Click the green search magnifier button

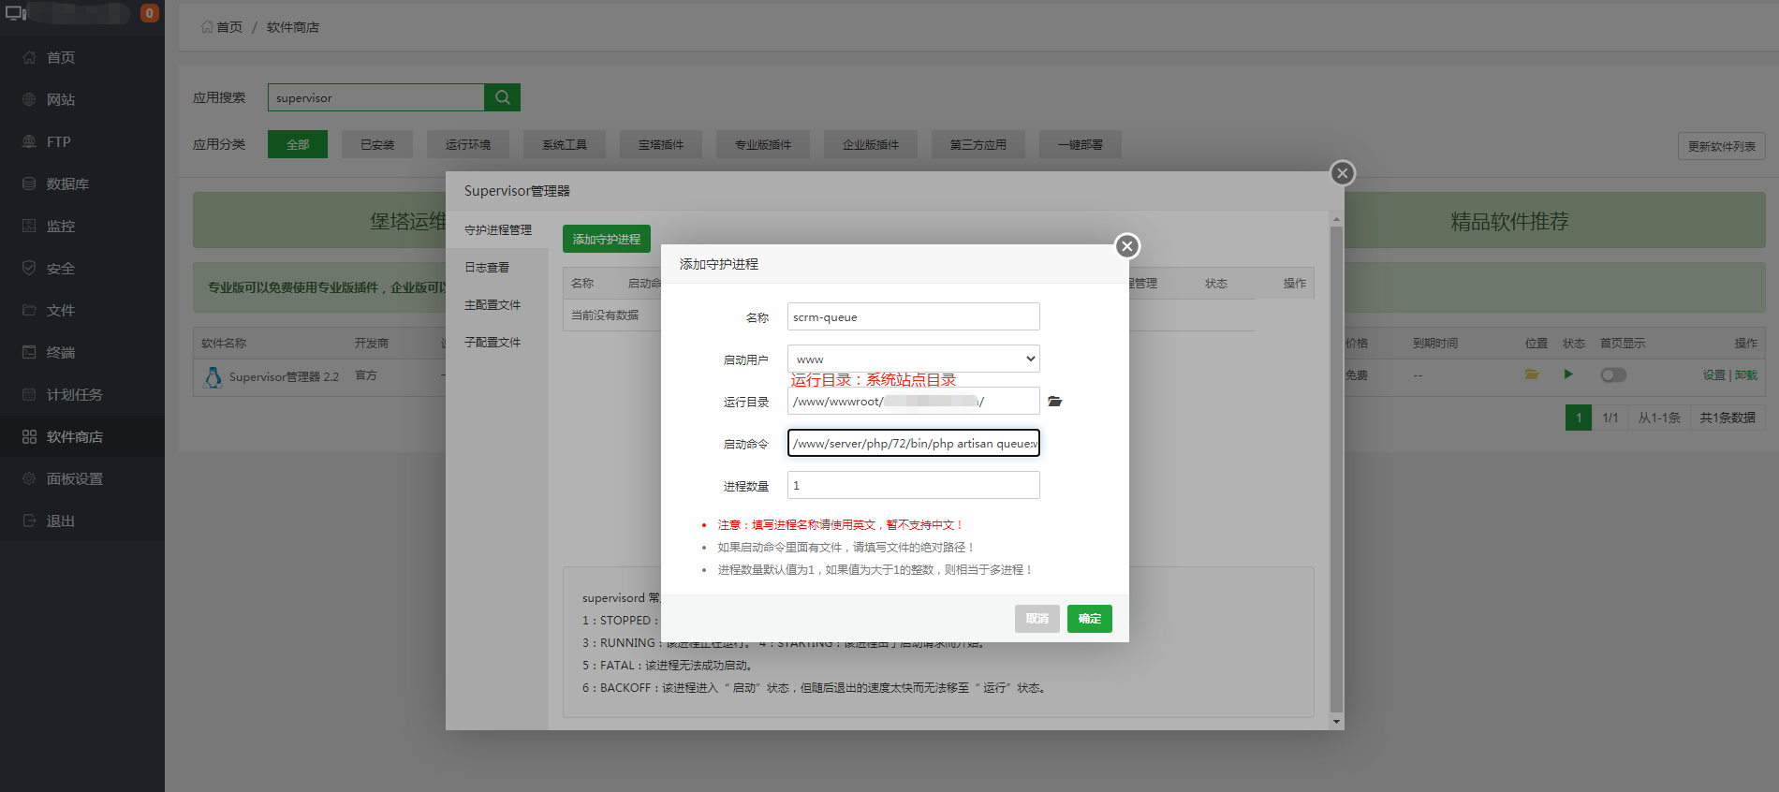502,97
